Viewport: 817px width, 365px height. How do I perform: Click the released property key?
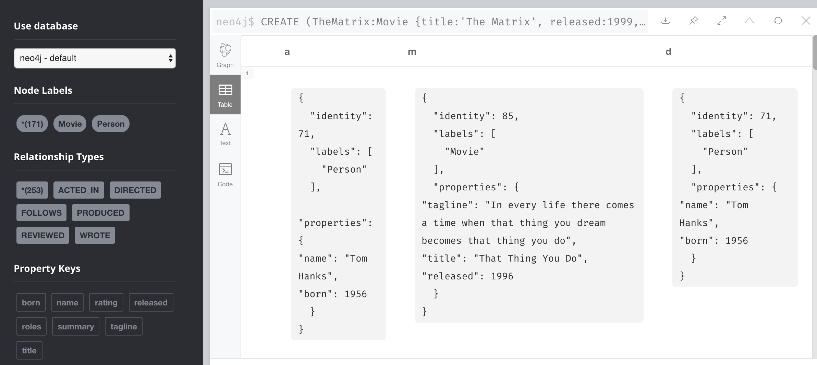click(x=151, y=302)
